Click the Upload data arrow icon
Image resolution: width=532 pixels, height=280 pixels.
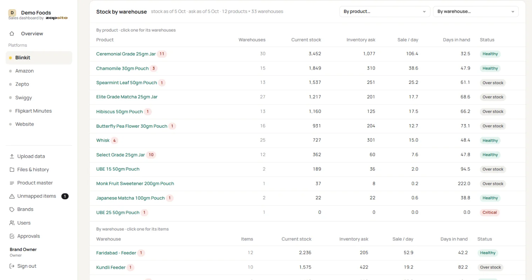click(x=12, y=156)
